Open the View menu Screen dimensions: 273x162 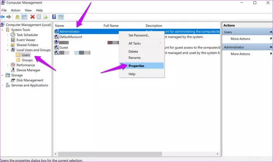[28, 10]
